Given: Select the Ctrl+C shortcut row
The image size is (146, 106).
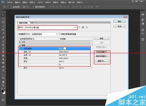Looking at the screenshot, I should pyautogui.click(x=55, y=68).
